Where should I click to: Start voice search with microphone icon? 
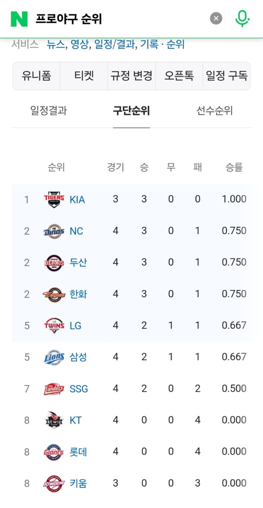point(242,18)
